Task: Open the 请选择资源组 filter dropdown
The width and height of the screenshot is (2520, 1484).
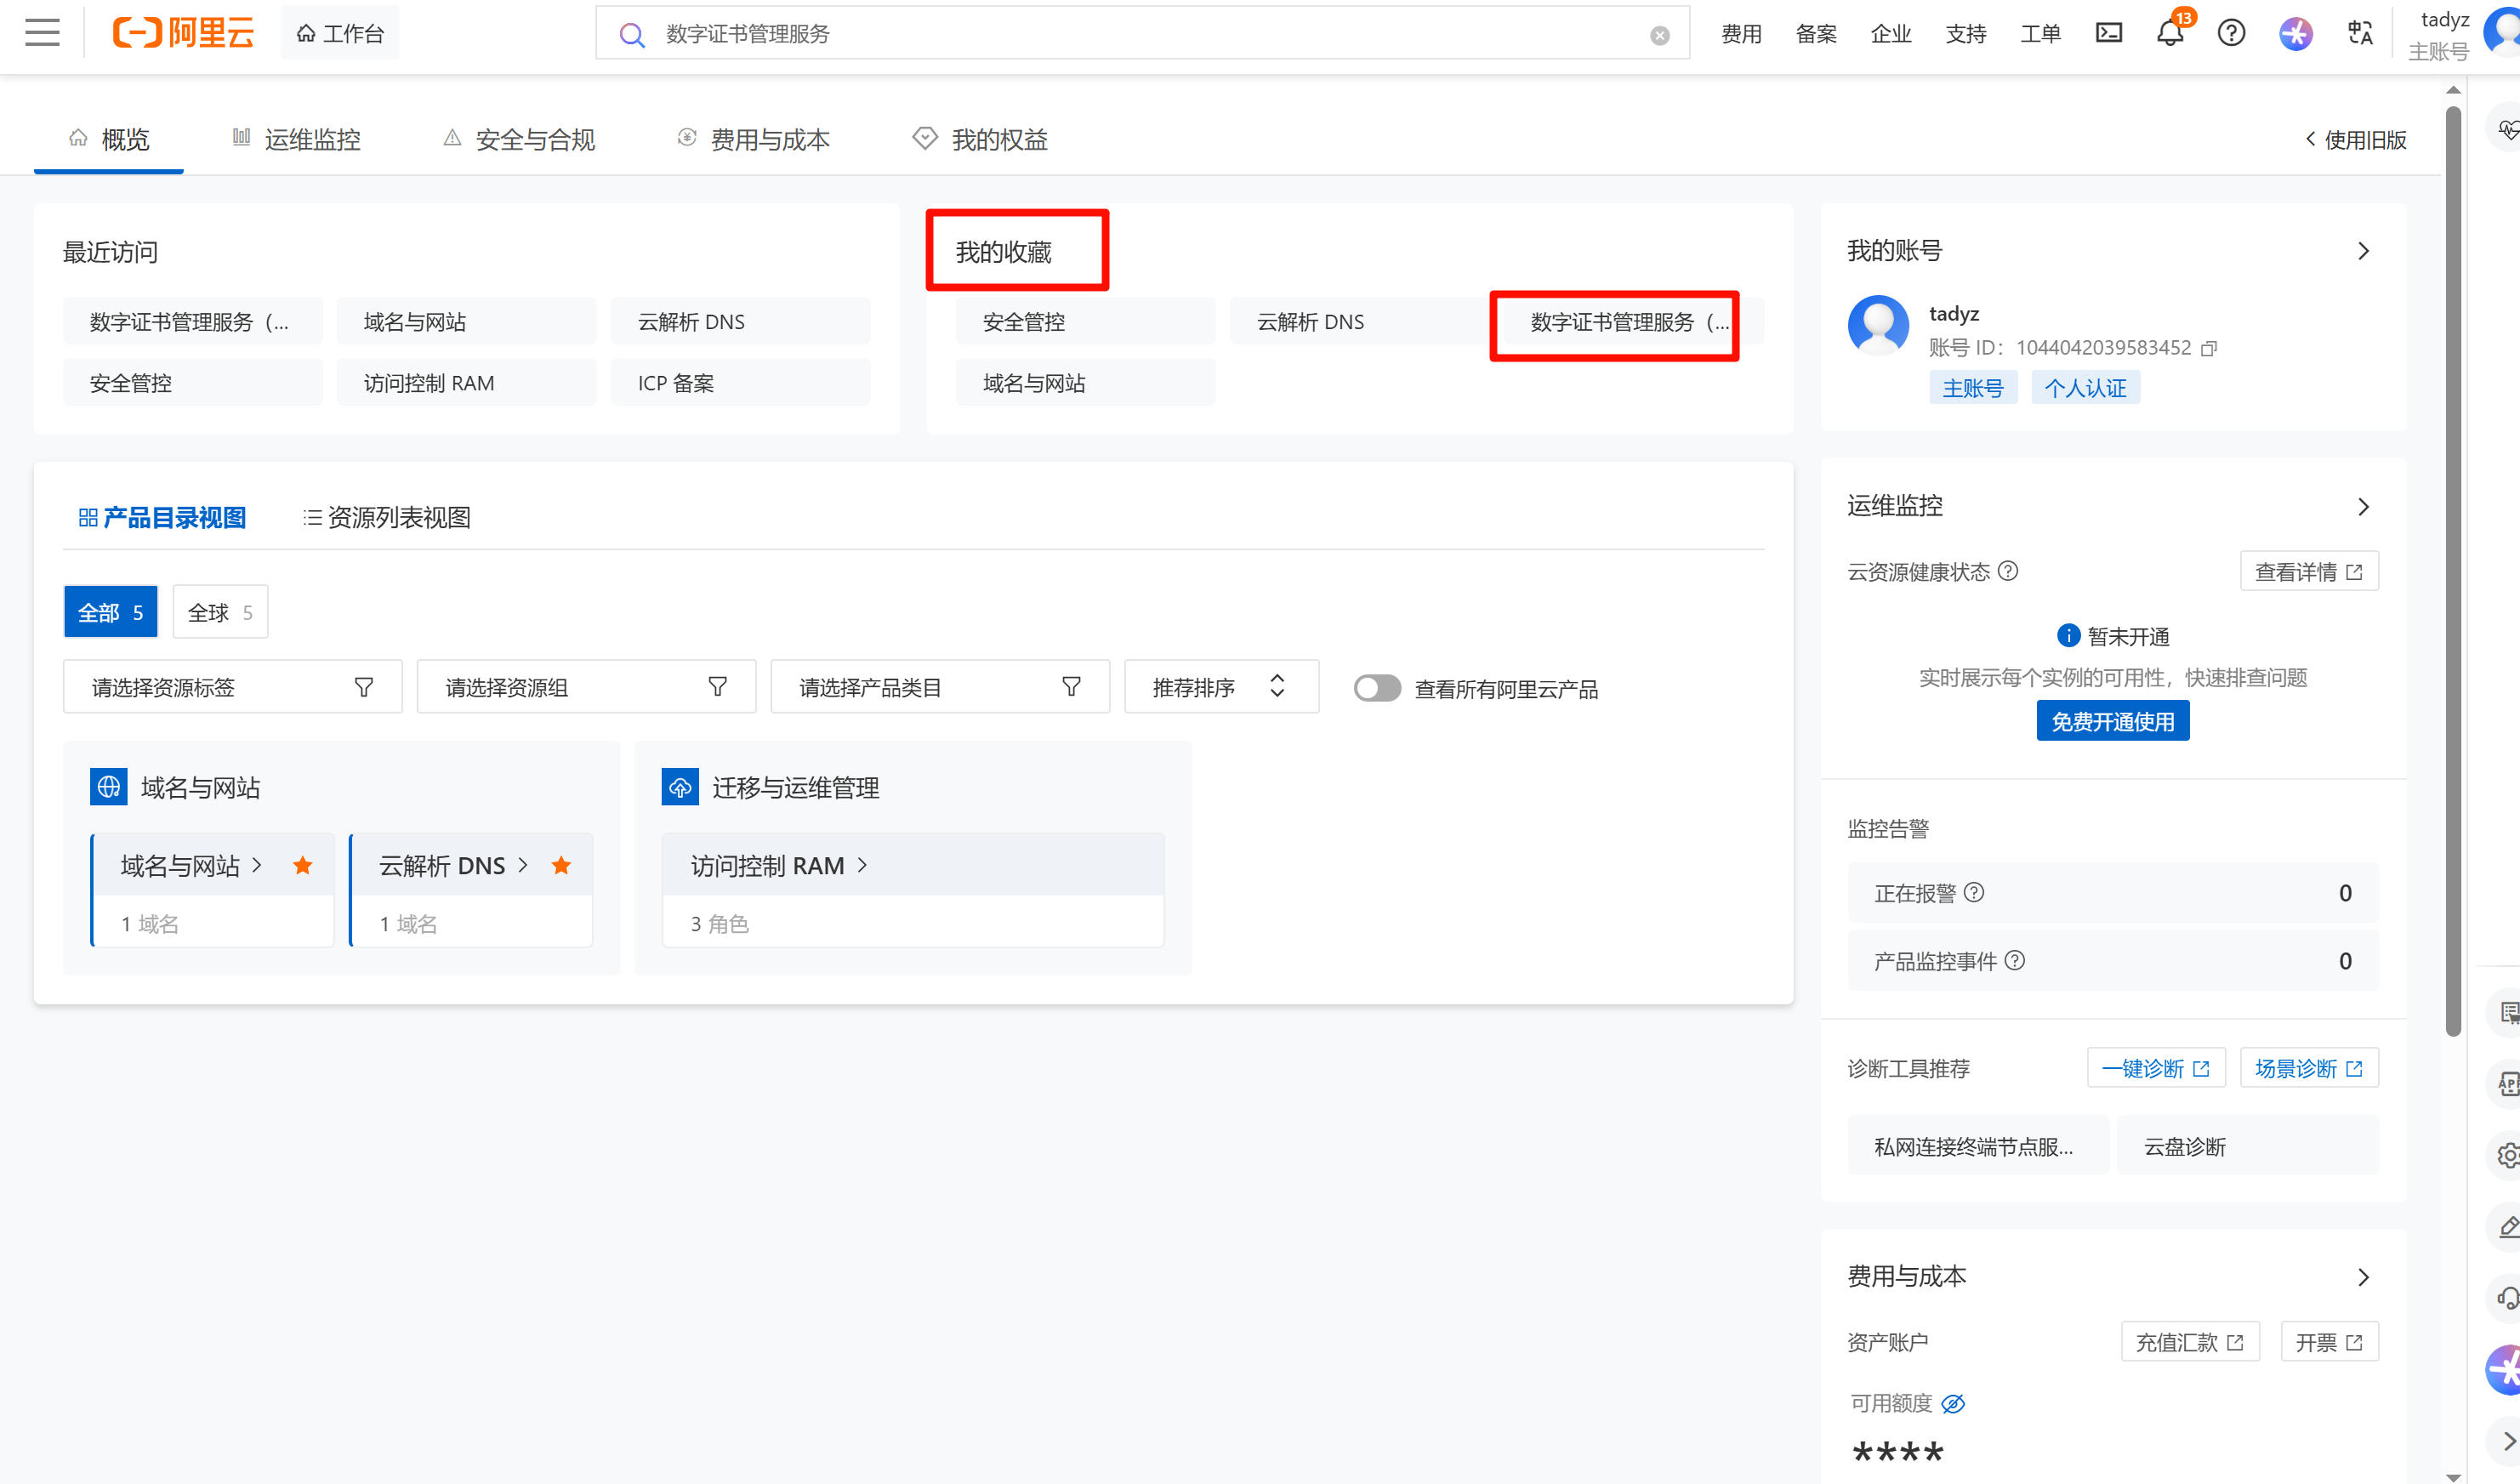Action: pyautogui.click(x=586, y=687)
